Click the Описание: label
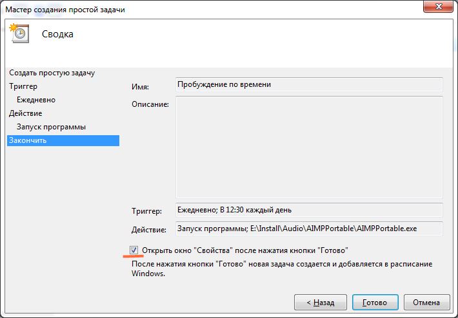This screenshot has height=318, width=458. (150, 104)
